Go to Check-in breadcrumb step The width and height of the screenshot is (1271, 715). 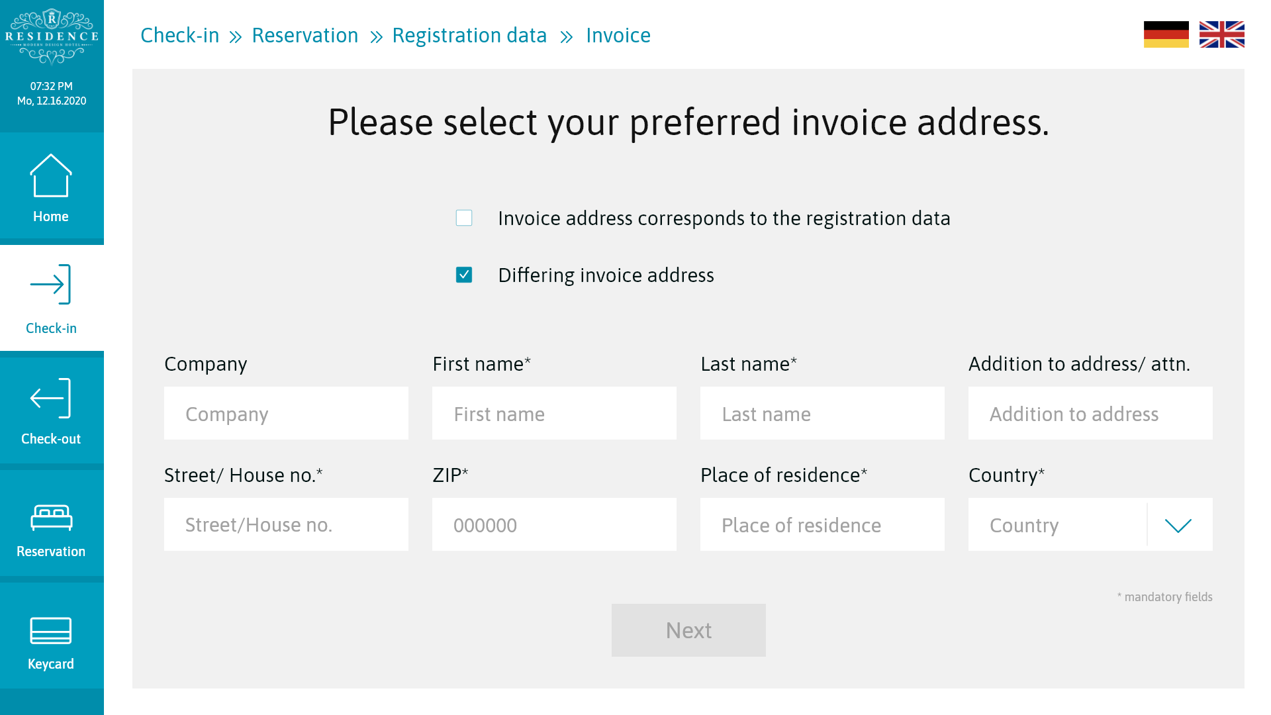coord(179,35)
